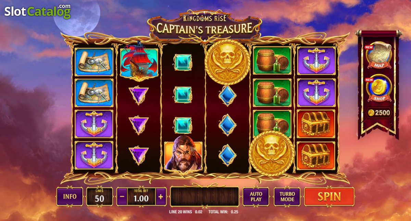Select the red-sailed pirate ship symbol
The width and height of the screenshot is (411, 221).
point(139,62)
